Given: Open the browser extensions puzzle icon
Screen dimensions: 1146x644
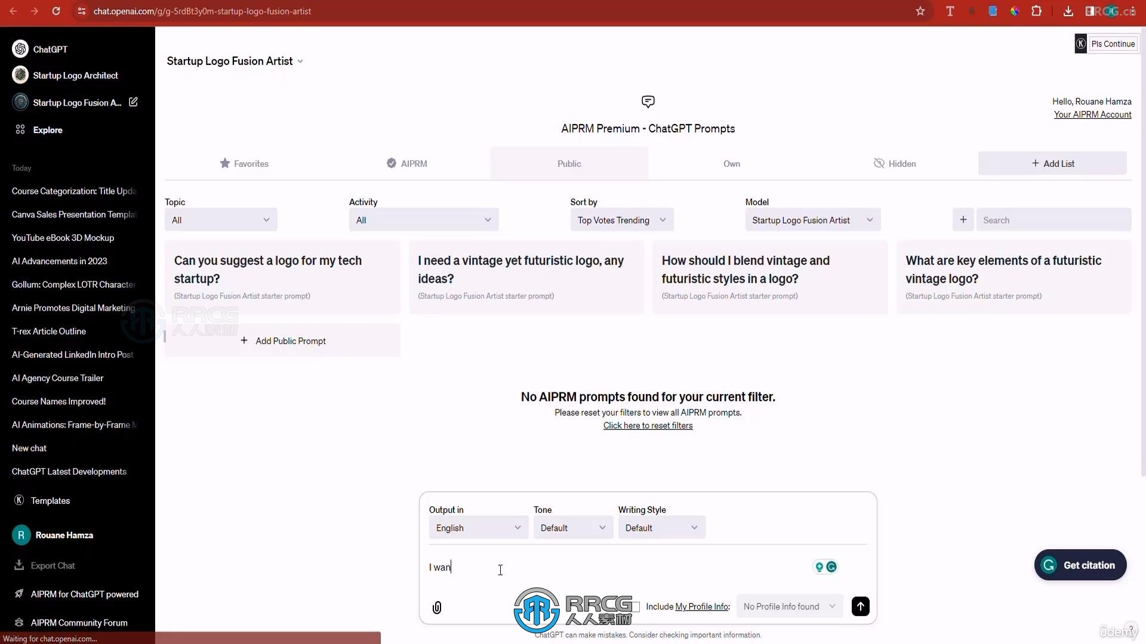Looking at the screenshot, I should coord(1037,11).
